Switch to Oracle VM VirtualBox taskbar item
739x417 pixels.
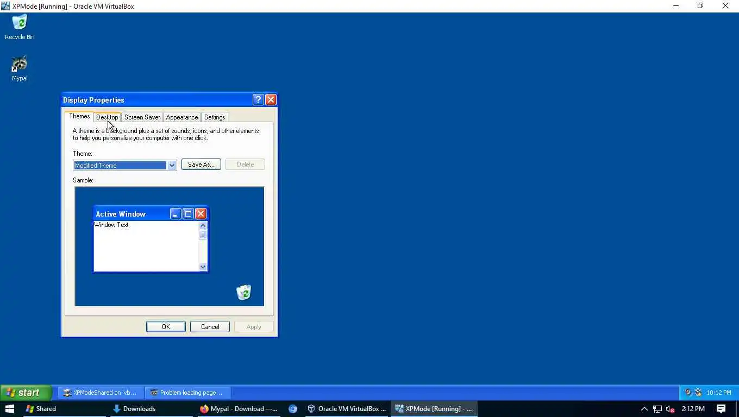click(347, 409)
